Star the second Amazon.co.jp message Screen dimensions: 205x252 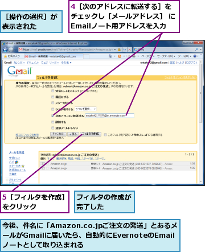coord(47,168)
